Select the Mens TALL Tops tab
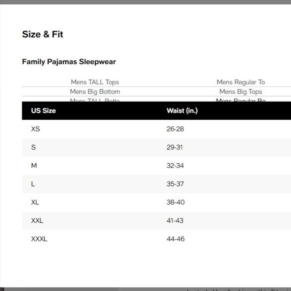This screenshot has height=291, width=291. (95, 82)
